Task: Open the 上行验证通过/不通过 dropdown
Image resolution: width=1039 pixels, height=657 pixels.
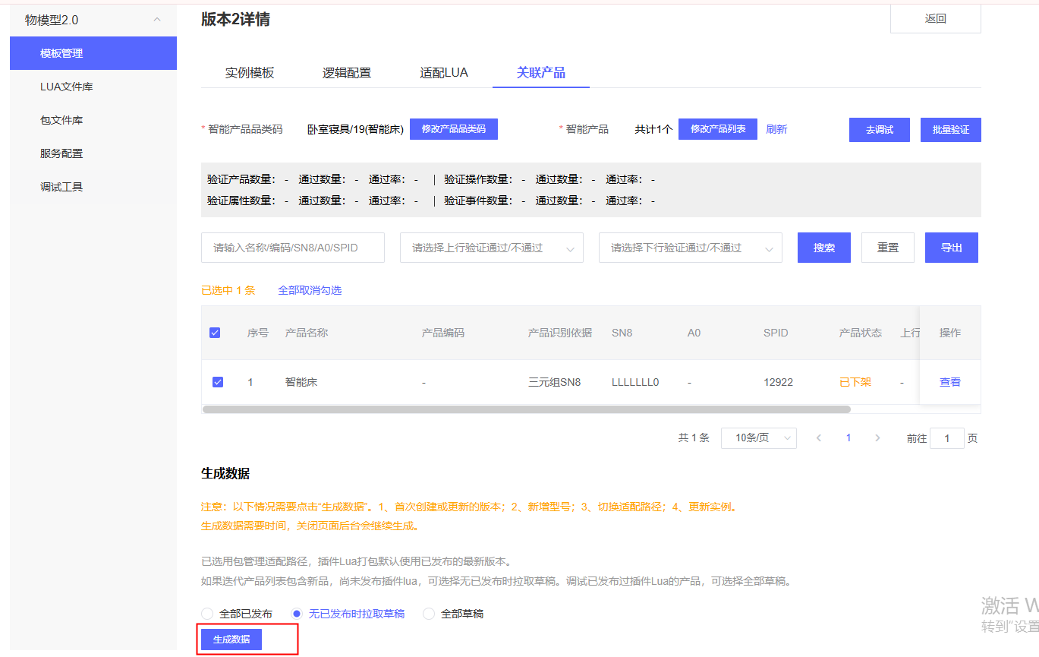Action: pos(492,248)
